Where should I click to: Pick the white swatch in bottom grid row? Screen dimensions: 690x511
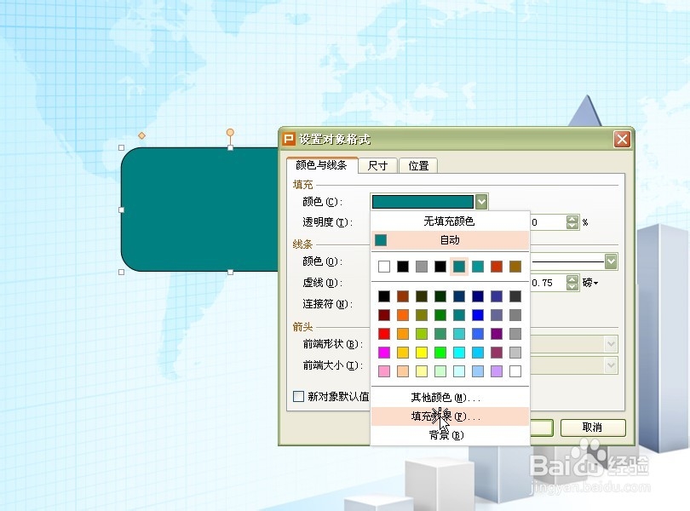pos(515,371)
